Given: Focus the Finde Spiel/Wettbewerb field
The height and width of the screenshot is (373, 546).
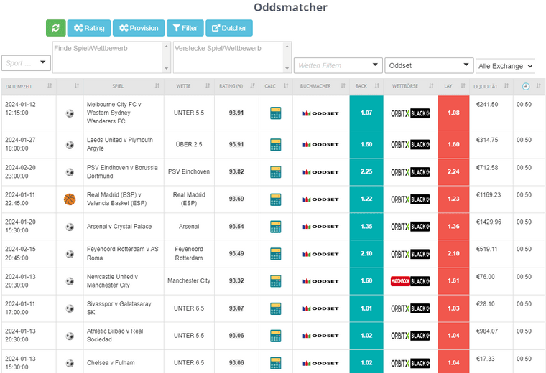Looking at the screenshot, I should coord(111,57).
